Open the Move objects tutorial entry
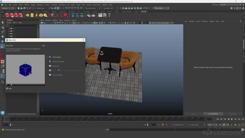The height and width of the screenshot is (138, 245). [x=57, y=57]
